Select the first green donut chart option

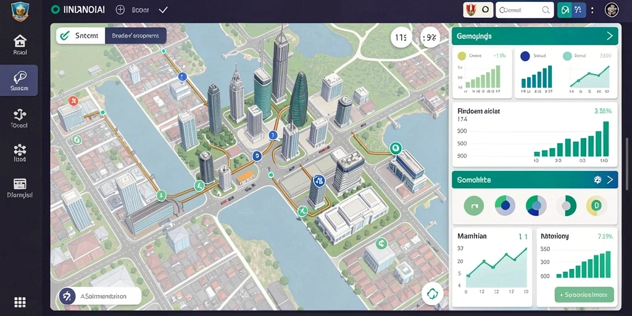pyautogui.click(x=473, y=206)
